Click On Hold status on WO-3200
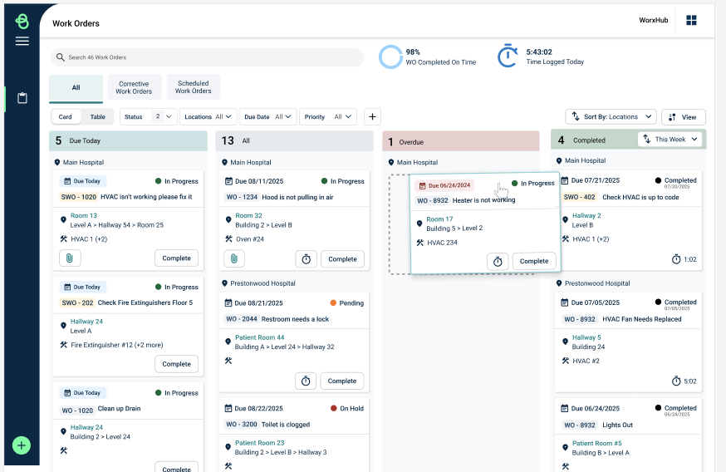 (346, 408)
